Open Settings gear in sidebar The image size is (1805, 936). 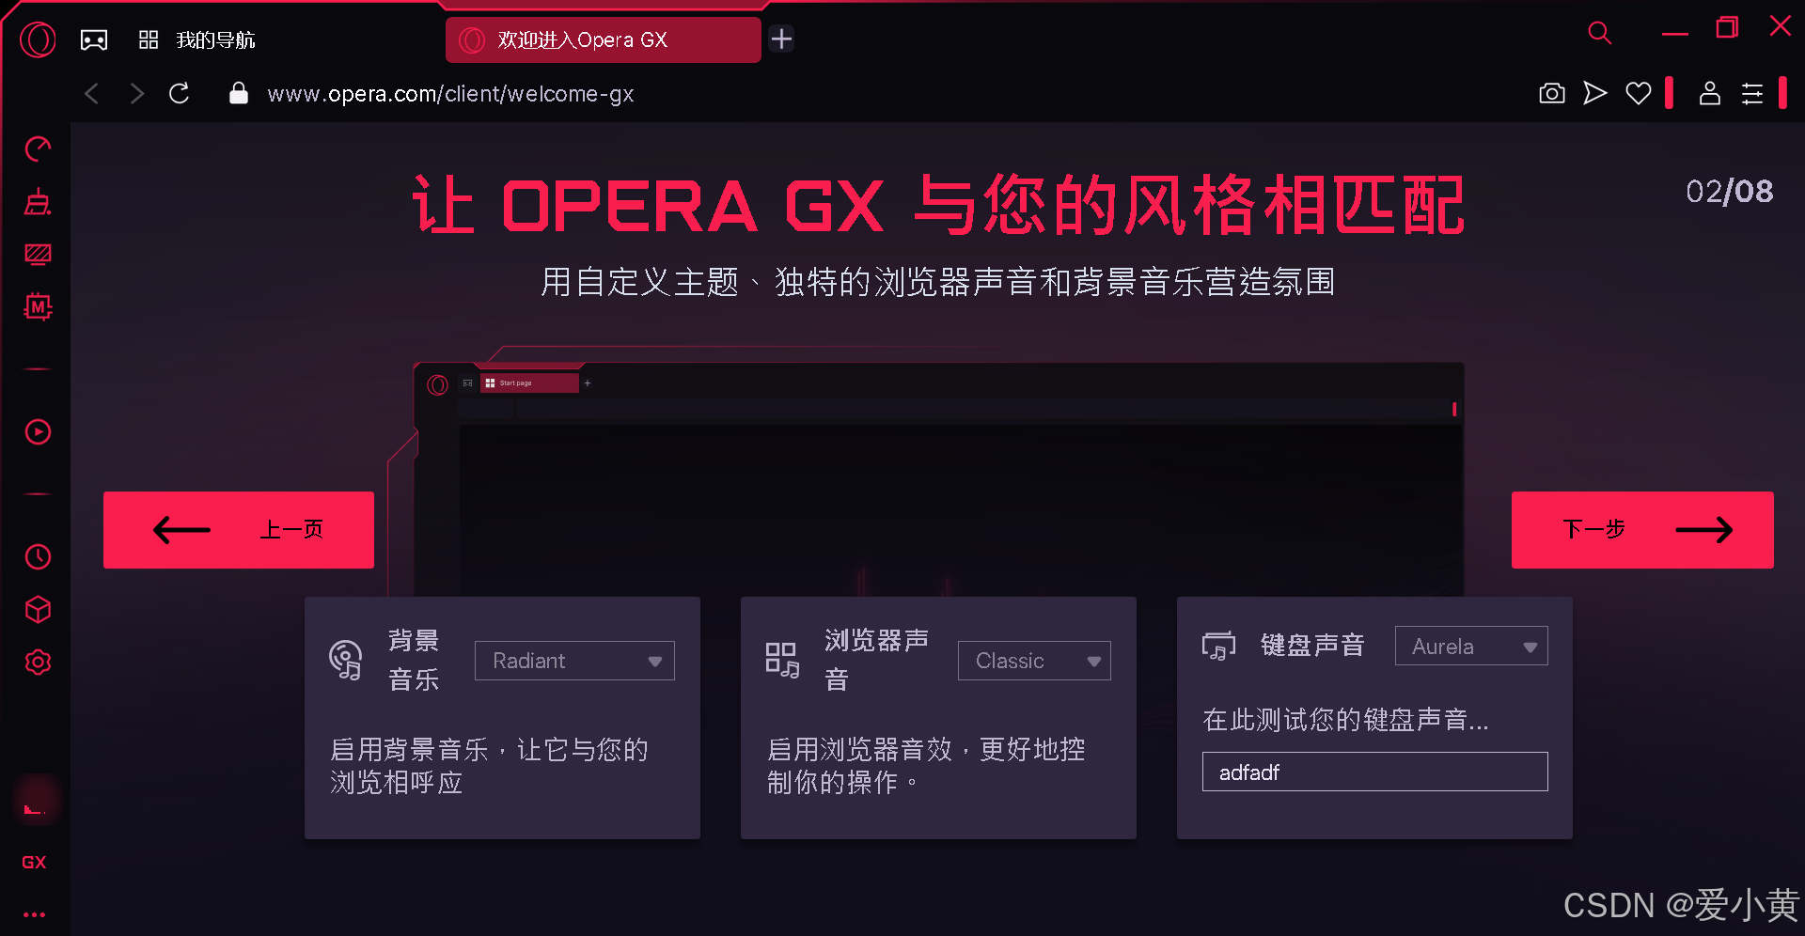click(38, 662)
